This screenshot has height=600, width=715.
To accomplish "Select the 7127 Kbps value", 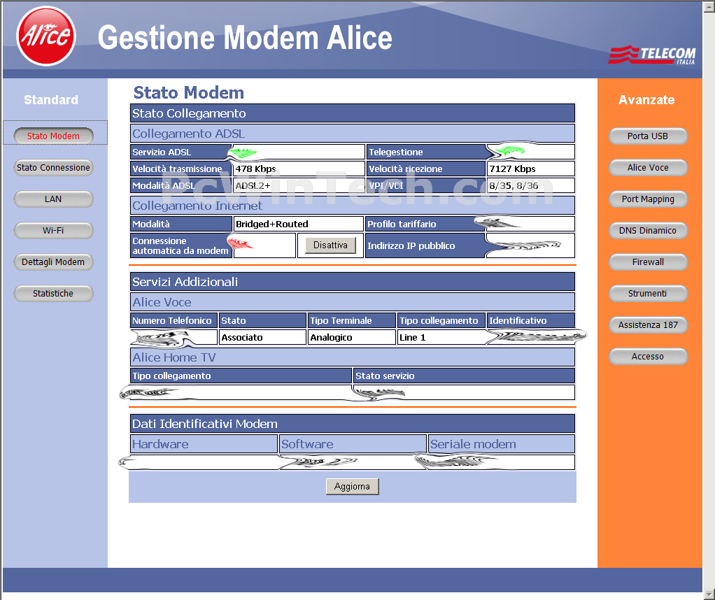I will point(512,169).
